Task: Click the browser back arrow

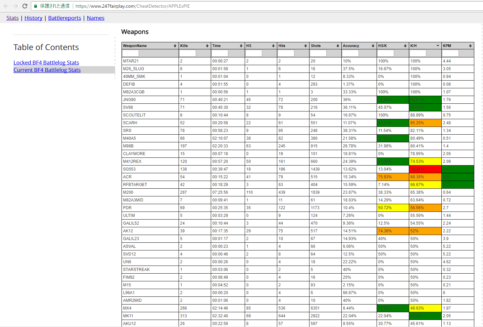Action: coord(6,6)
